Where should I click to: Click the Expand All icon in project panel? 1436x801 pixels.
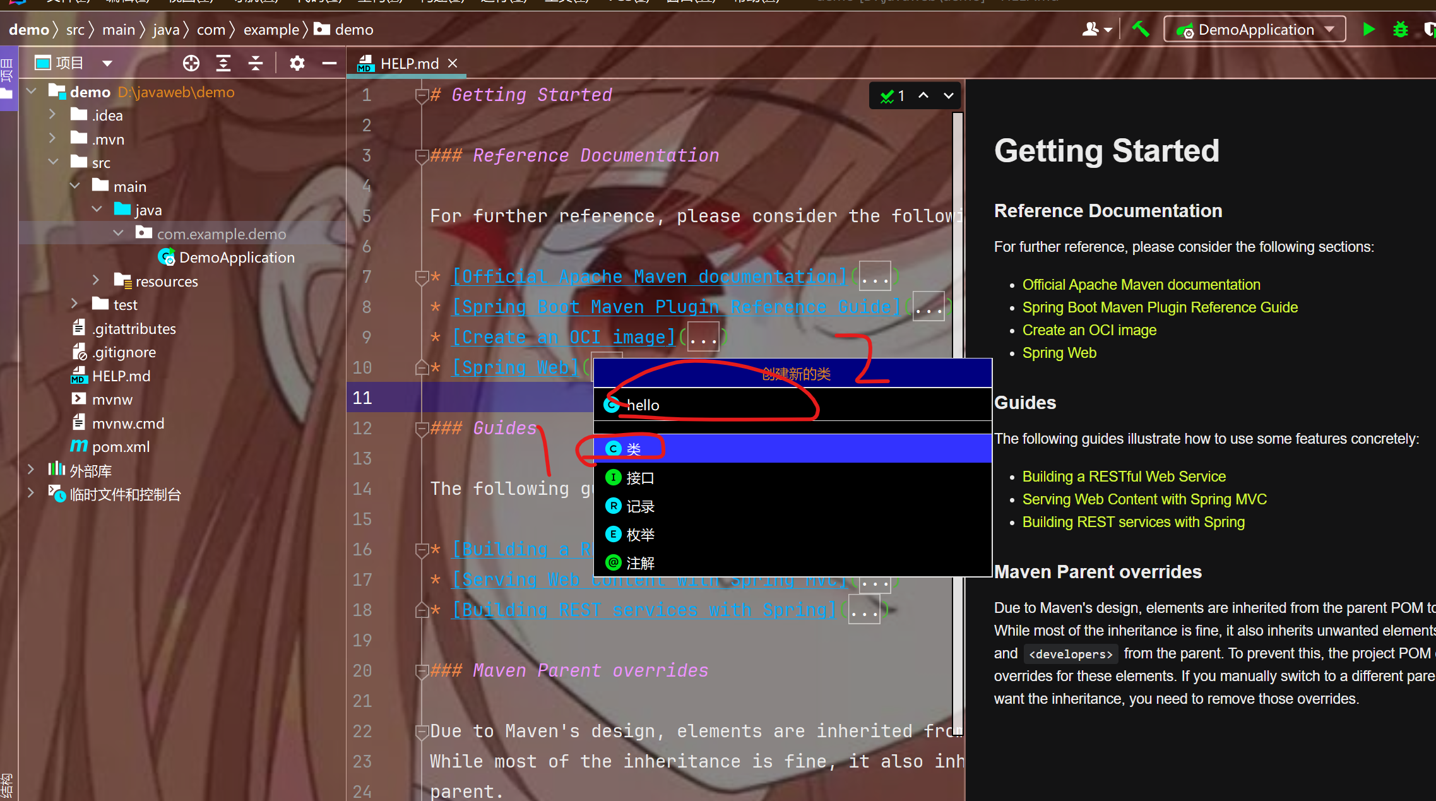(x=223, y=63)
